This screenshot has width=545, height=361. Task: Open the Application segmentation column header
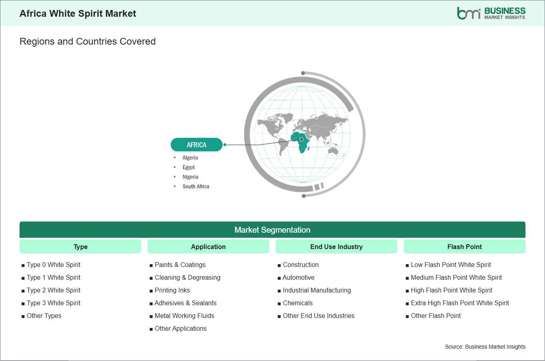[x=208, y=247]
